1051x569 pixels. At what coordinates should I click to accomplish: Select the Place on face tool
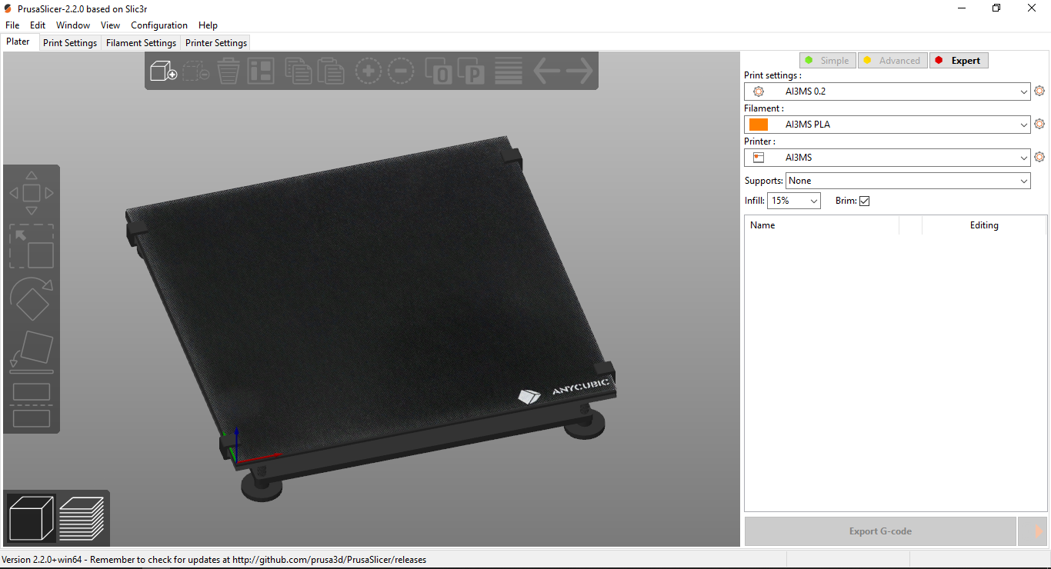click(x=32, y=352)
